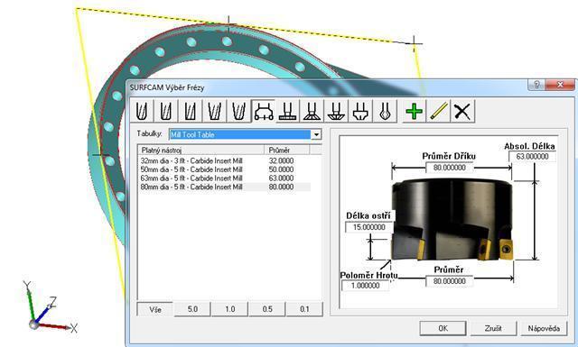Select the last lollipop cutter tool icon
This screenshot has width=578, height=347.
click(385, 111)
